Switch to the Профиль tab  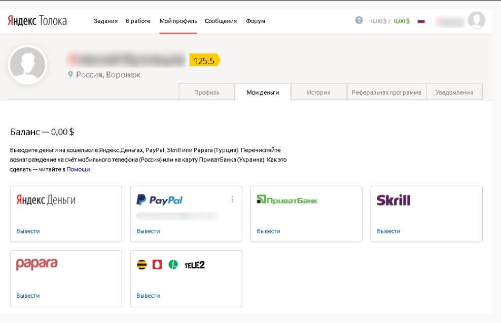(207, 92)
